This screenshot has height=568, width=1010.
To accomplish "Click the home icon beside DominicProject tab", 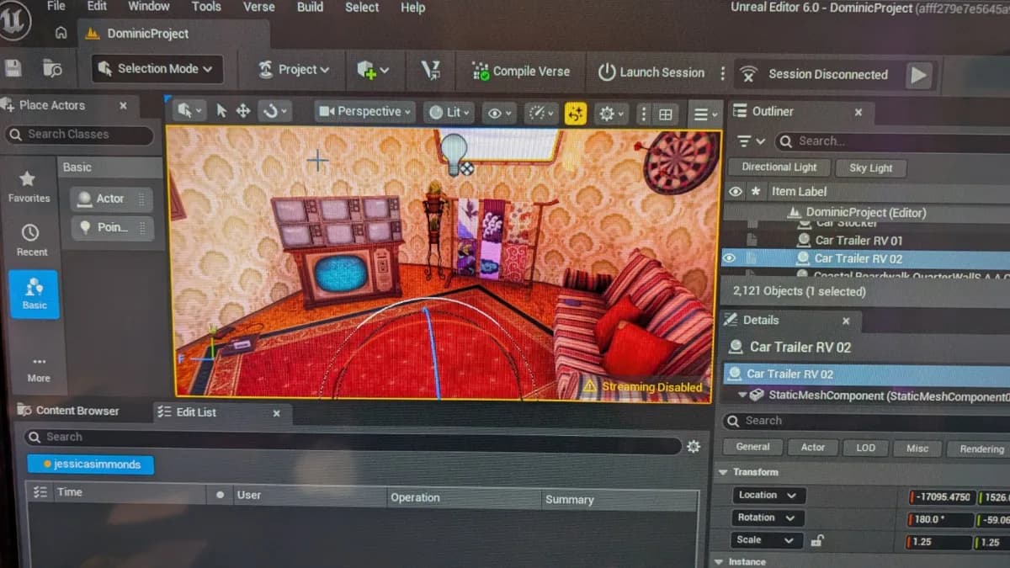I will point(61,34).
